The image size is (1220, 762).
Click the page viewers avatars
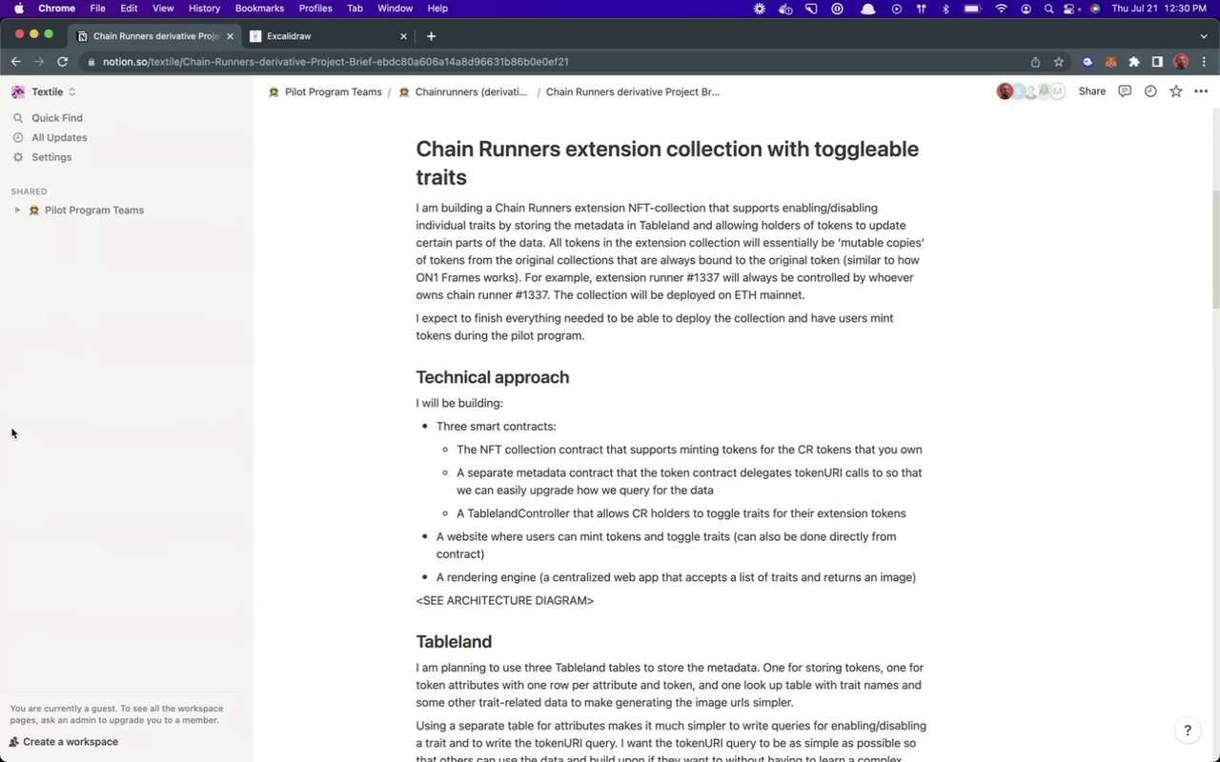click(x=1031, y=91)
